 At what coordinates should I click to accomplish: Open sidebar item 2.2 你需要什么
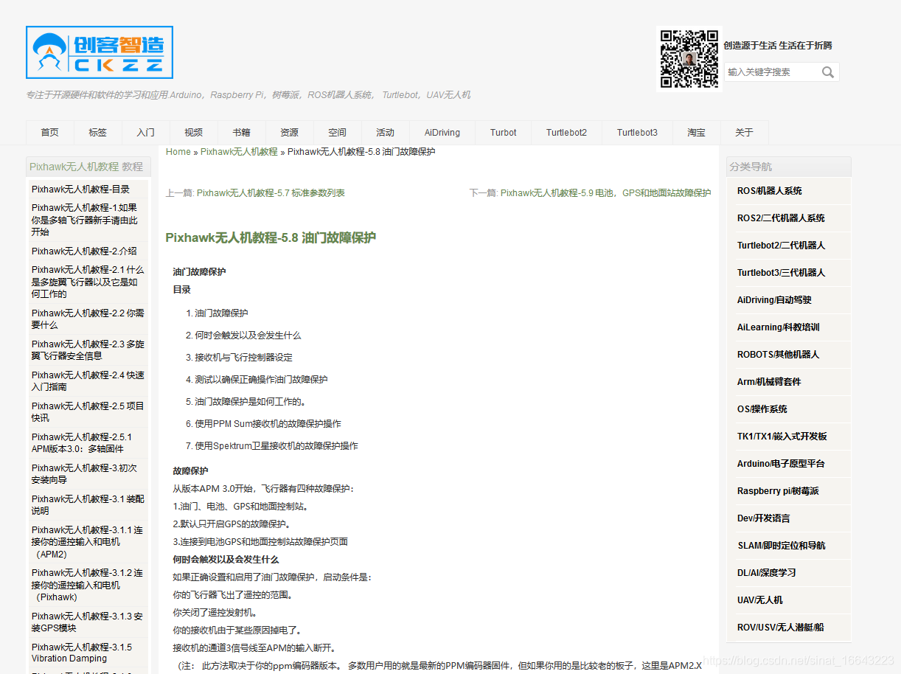tap(88, 319)
